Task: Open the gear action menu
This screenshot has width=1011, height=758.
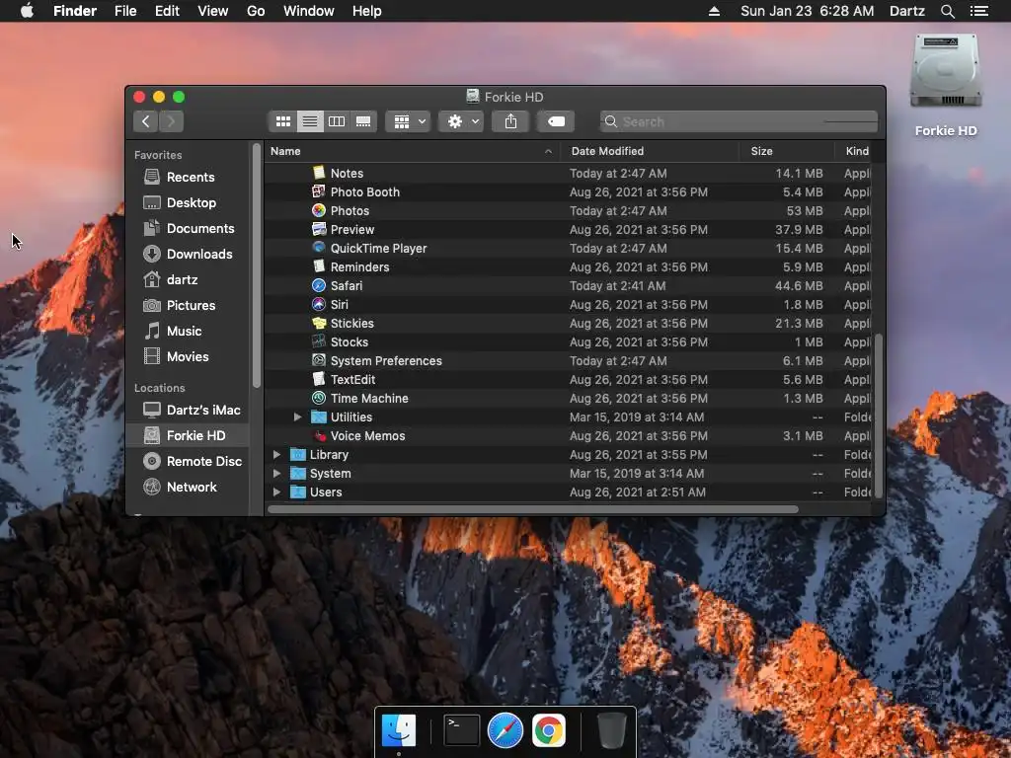Action: coord(461,121)
